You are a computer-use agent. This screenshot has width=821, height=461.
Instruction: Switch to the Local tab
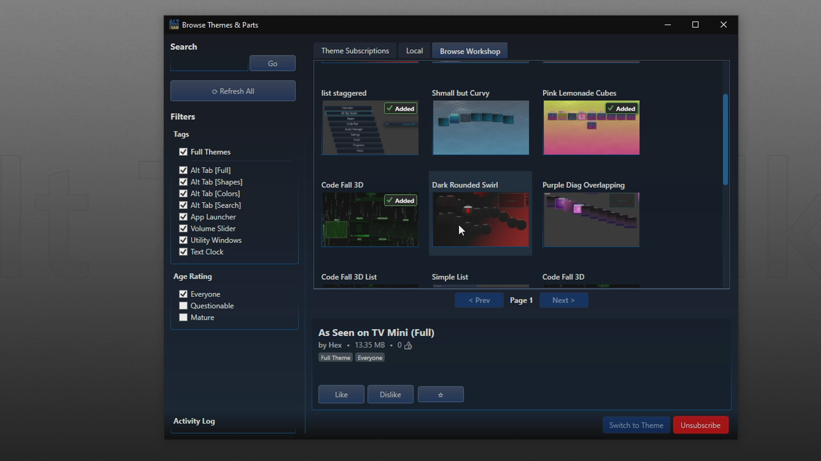pyautogui.click(x=414, y=50)
